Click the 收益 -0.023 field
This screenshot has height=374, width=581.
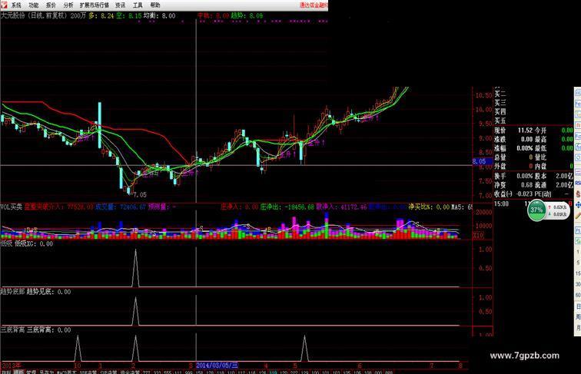coord(513,194)
